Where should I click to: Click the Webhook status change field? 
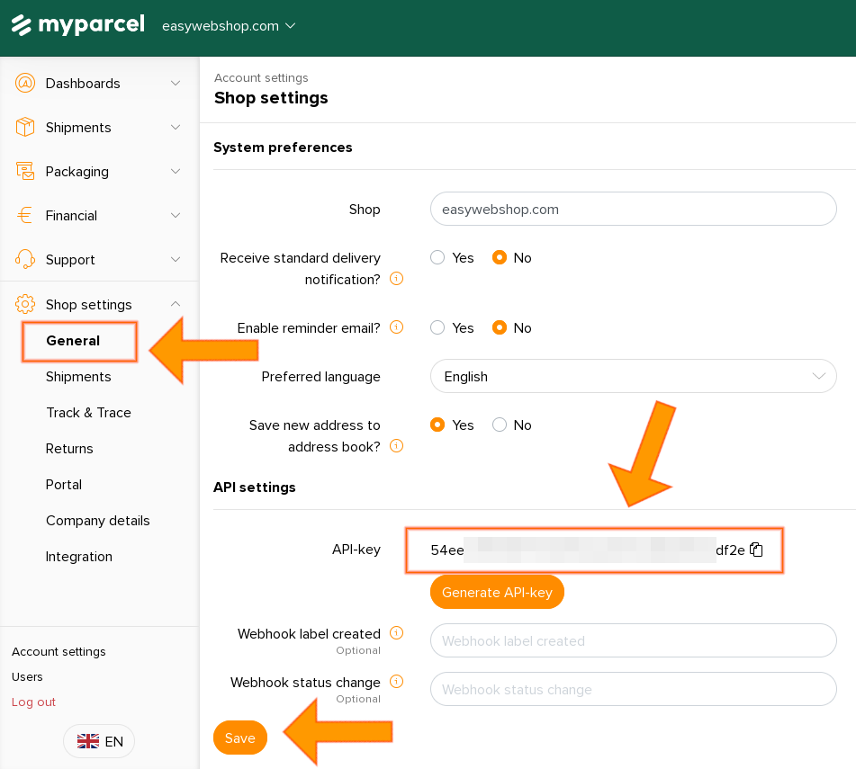[x=634, y=690]
